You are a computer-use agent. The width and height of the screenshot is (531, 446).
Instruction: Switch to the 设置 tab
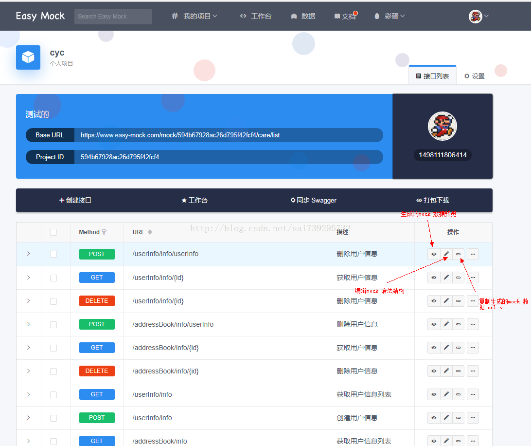pyautogui.click(x=475, y=76)
